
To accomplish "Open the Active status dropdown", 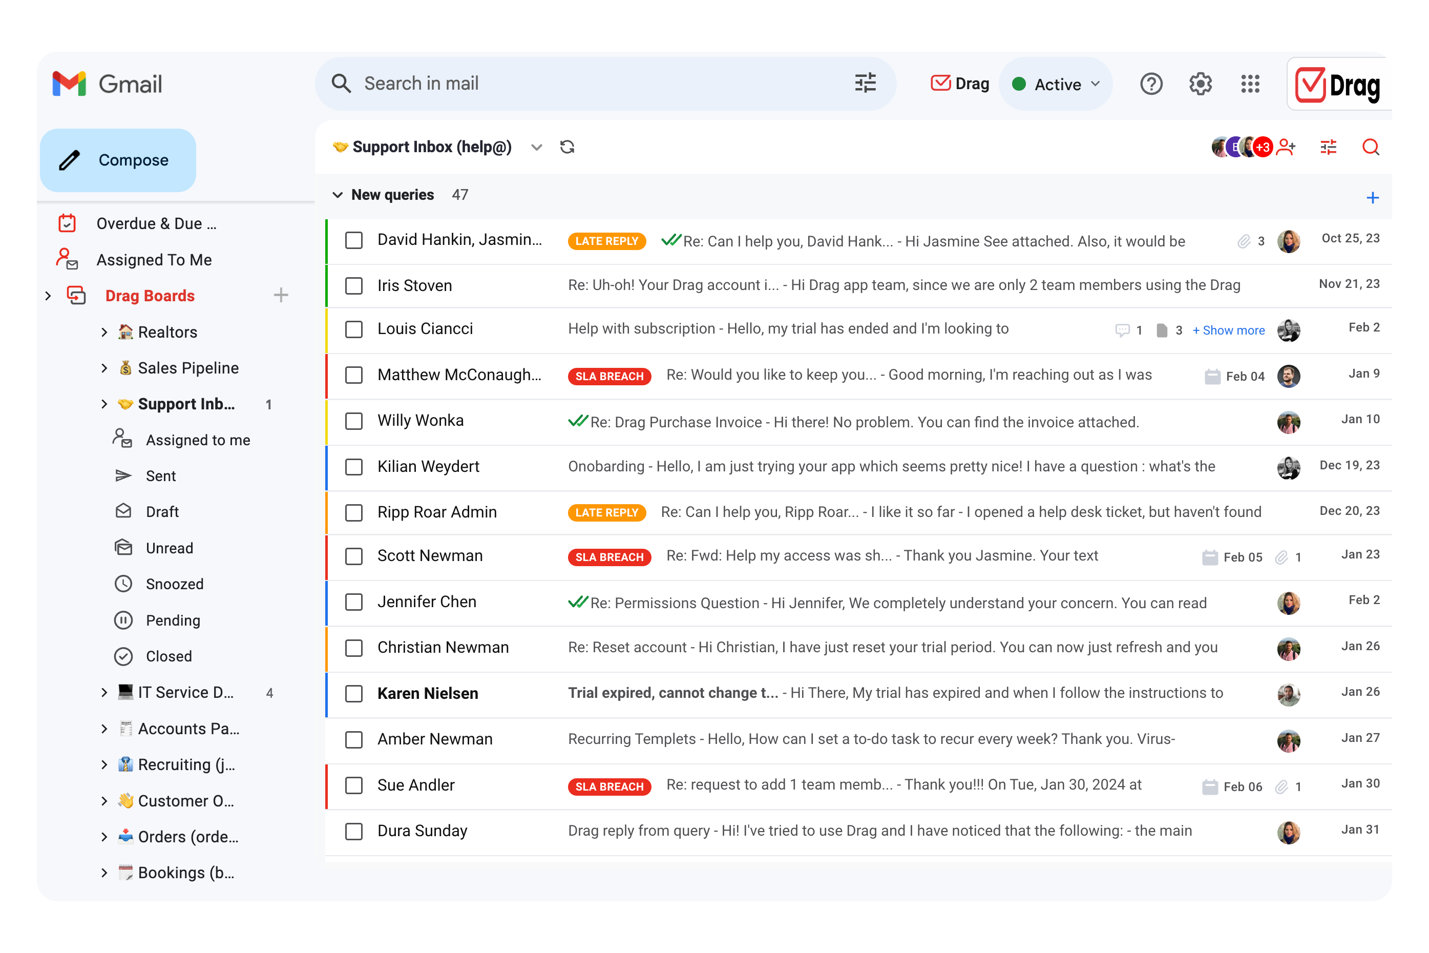I will [x=1055, y=84].
